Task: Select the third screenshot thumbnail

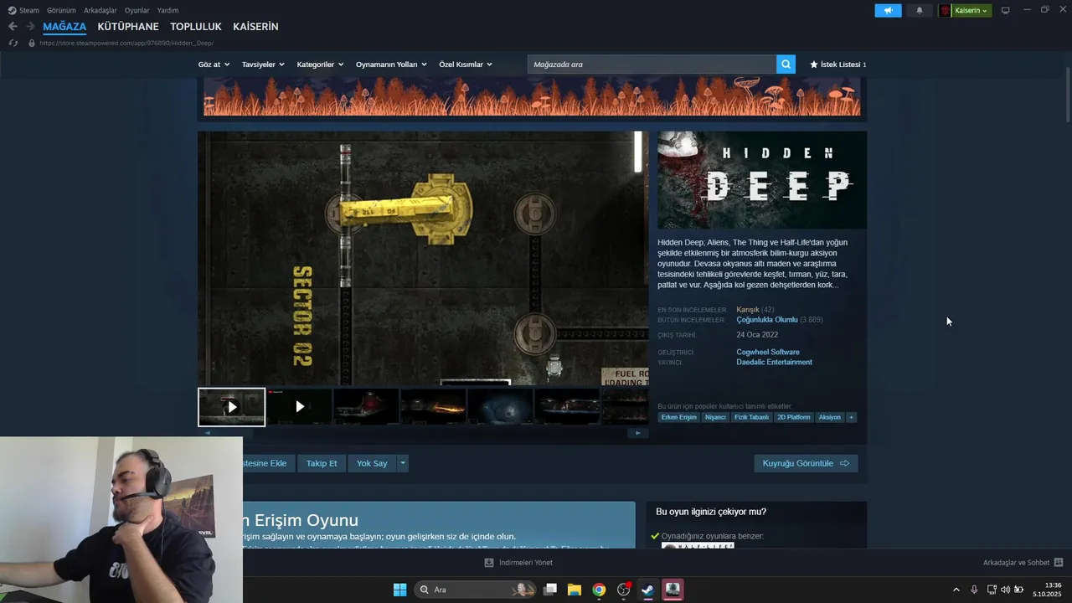Action: pos(366,407)
